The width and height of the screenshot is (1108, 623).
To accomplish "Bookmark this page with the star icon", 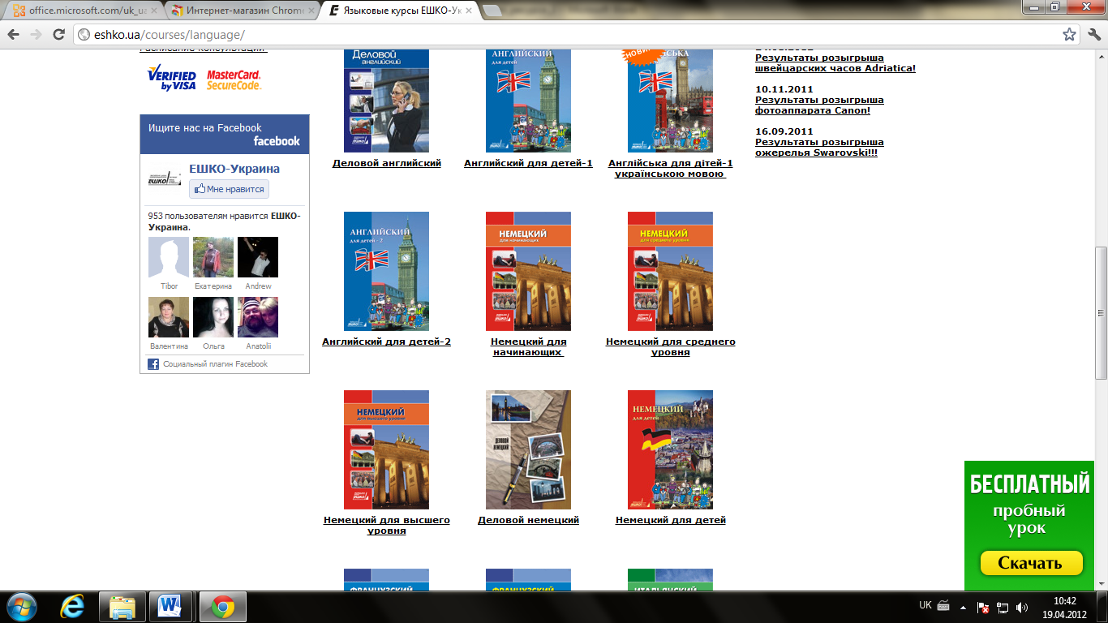I will click(1069, 35).
